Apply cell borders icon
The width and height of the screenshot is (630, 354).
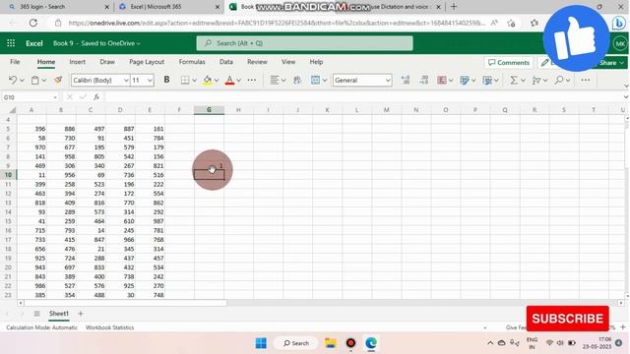tap(185, 81)
